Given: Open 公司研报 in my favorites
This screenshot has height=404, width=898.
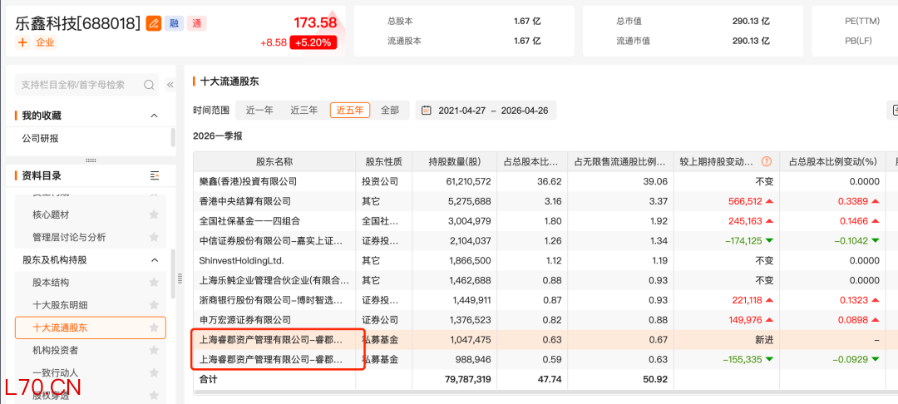Looking at the screenshot, I should 41,139.
